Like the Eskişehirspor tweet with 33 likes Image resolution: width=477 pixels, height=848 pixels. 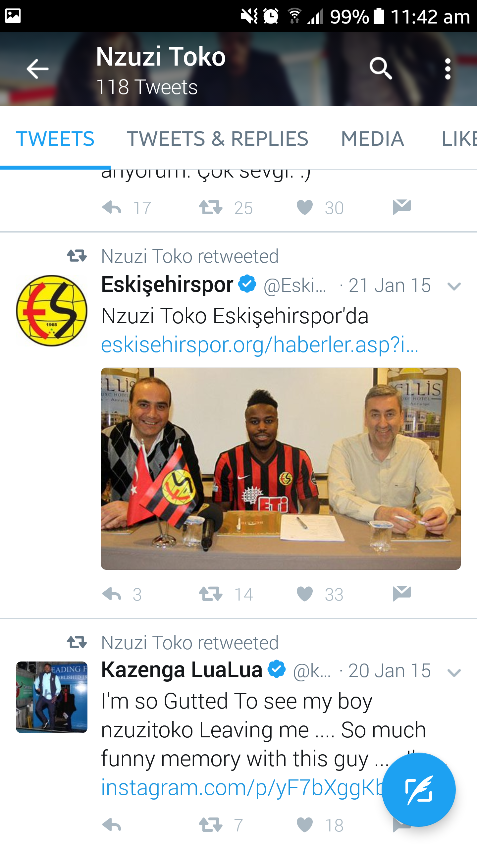[304, 594]
